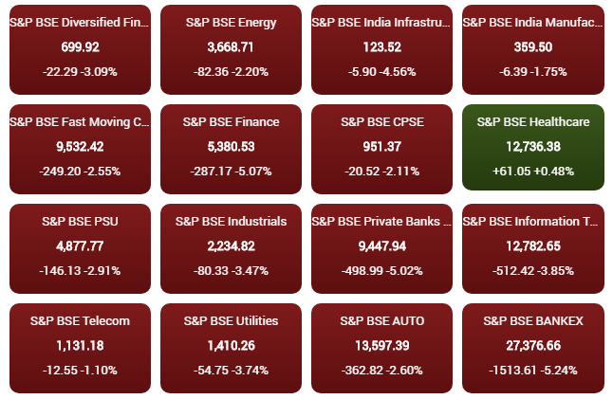Viewport: 613px width, 399px height.
Task: Select the S&P BSE Energy index card
Action: (231, 47)
